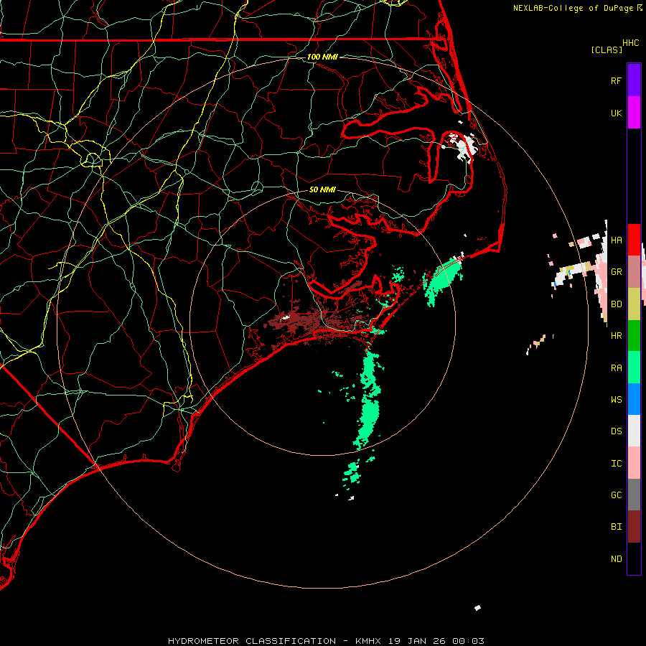Click the RF purple legend swatch
The width and height of the screenshot is (646, 646).
tap(634, 80)
